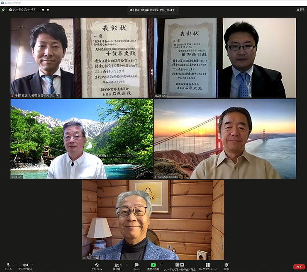Image resolution: width=307 pixels, height=272 pixels.
Task: Expand video options arrow next to camera
Action: (33, 265)
